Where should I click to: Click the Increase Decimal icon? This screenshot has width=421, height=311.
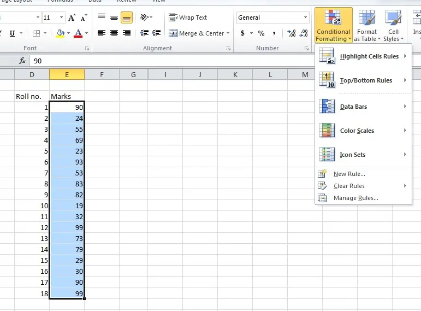click(x=292, y=33)
